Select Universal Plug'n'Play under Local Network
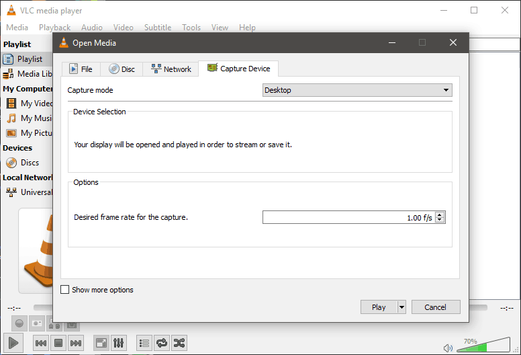The width and height of the screenshot is (521, 355). tap(28, 192)
